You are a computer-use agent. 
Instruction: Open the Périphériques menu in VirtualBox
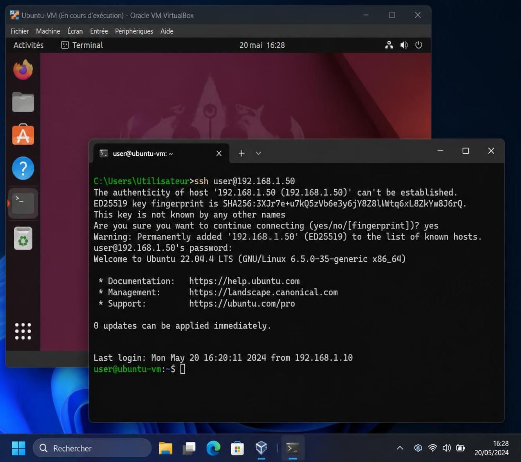click(134, 31)
